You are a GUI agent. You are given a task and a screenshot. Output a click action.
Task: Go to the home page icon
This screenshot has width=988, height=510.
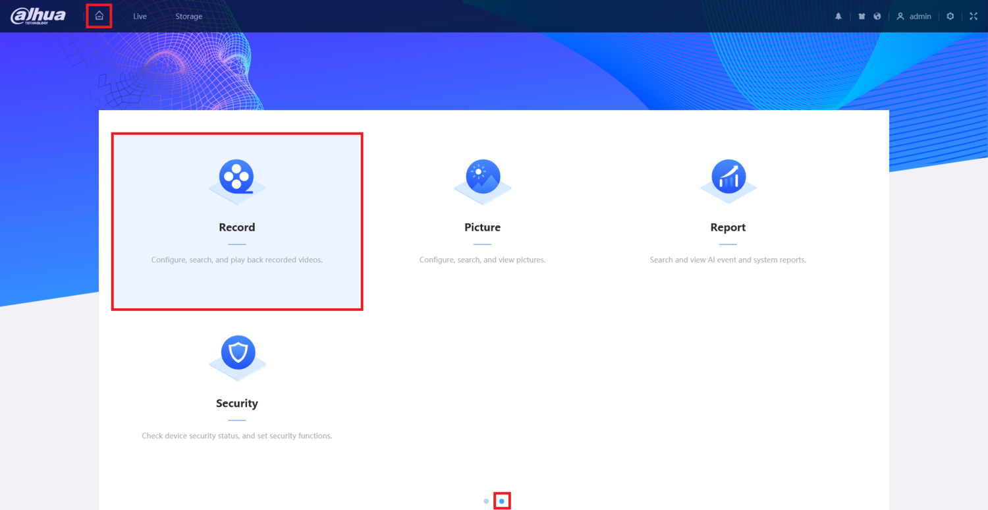[x=99, y=16]
